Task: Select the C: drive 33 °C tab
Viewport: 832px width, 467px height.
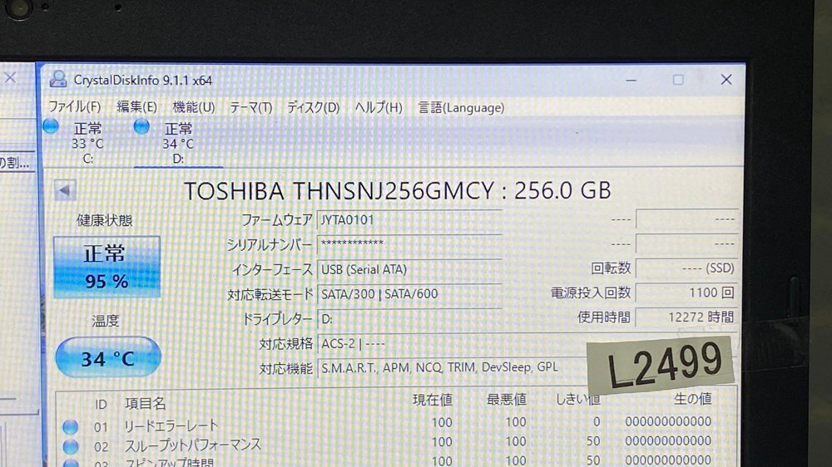Action: 87,143
